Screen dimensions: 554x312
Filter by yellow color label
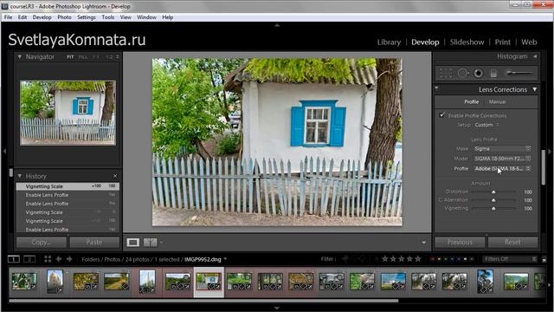click(x=439, y=259)
